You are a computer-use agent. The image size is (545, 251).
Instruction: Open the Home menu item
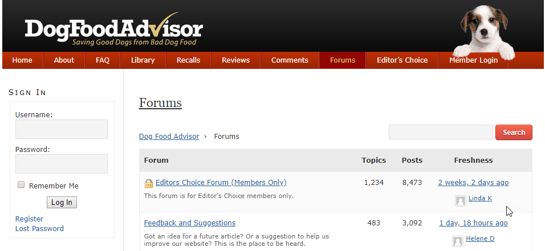click(x=22, y=60)
